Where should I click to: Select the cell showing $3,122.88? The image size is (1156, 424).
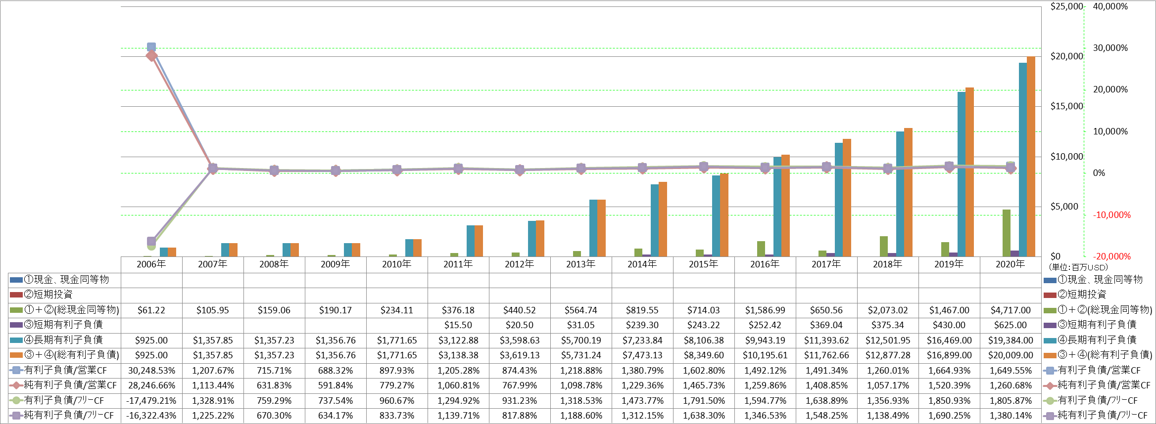click(x=458, y=340)
